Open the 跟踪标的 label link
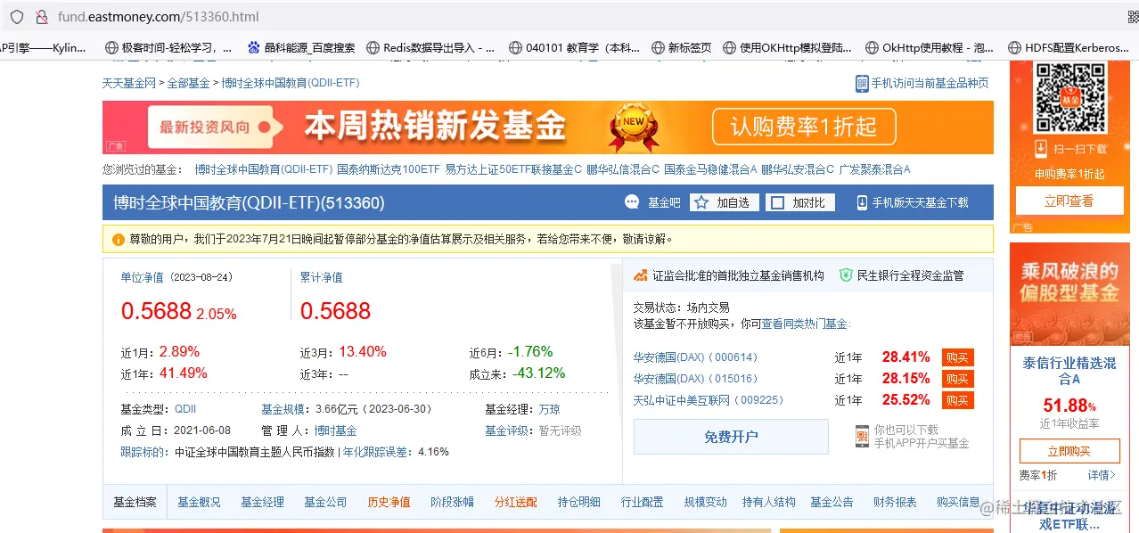This screenshot has height=533, width=1139. point(143,452)
